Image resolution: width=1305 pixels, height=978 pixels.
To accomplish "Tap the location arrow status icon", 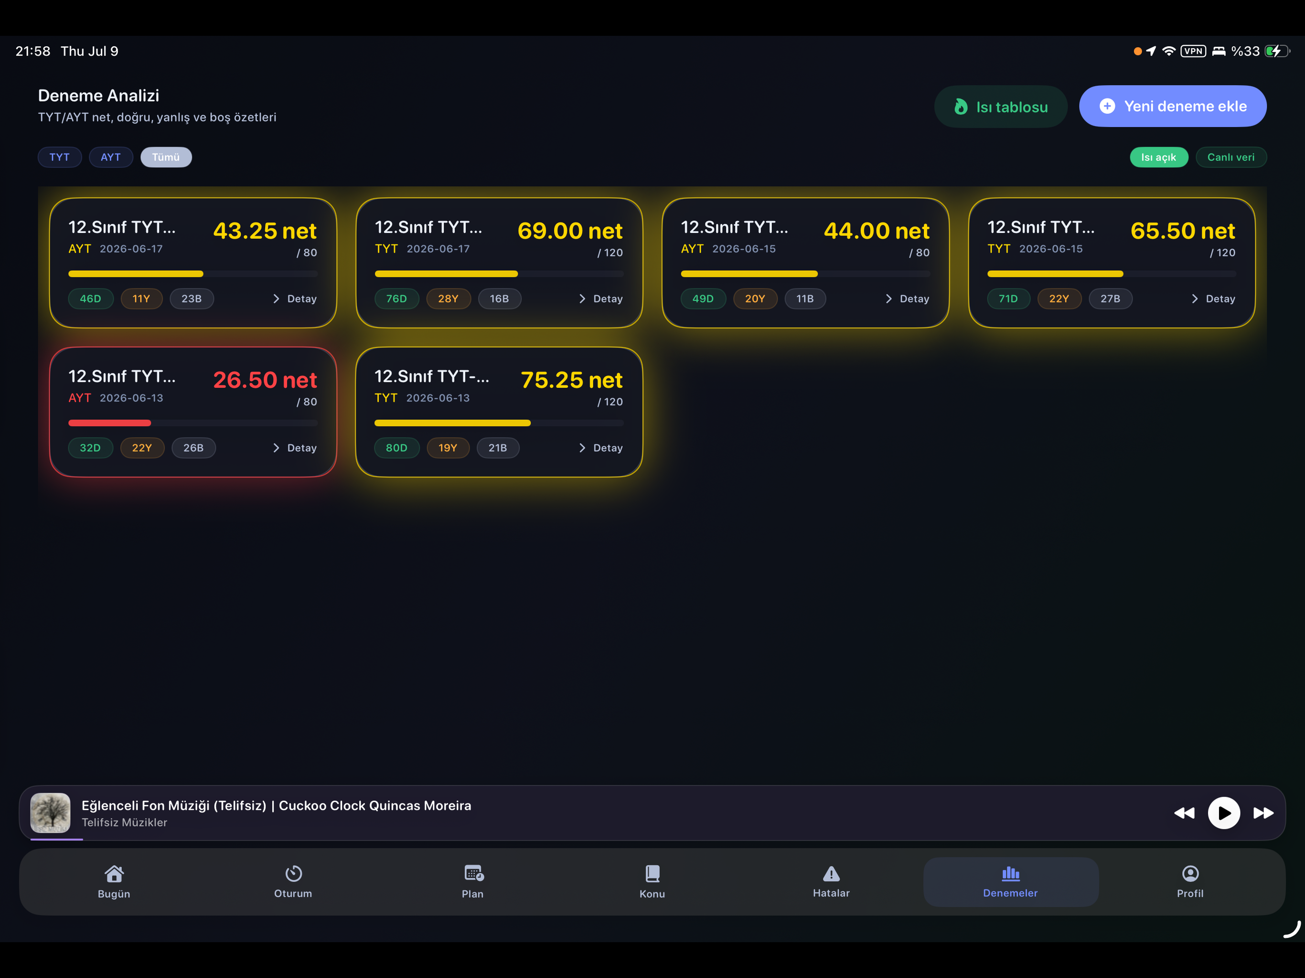I will (1151, 51).
